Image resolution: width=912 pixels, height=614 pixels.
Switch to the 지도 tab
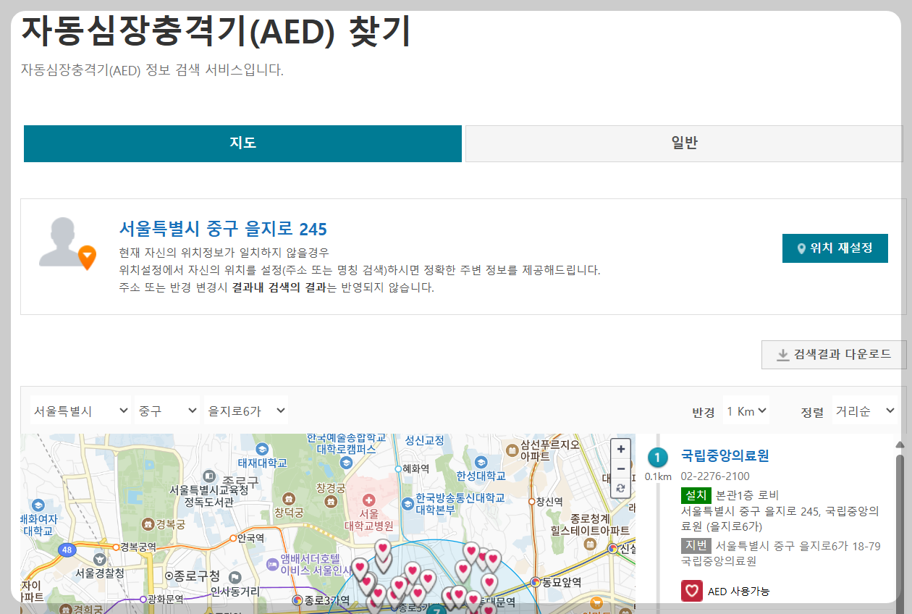coord(242,143)
